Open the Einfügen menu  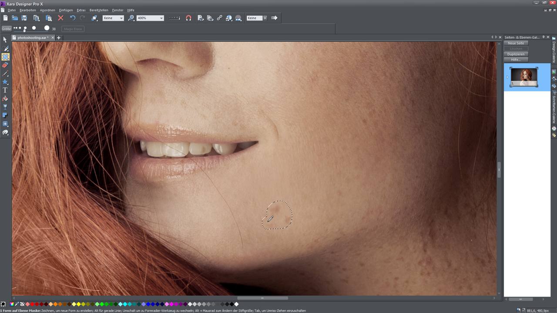[66, 10]
